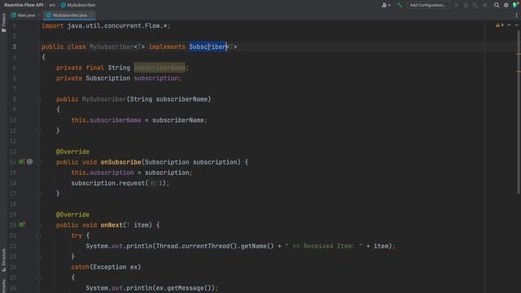Open the Project tool window stripe button

(3, 23)
